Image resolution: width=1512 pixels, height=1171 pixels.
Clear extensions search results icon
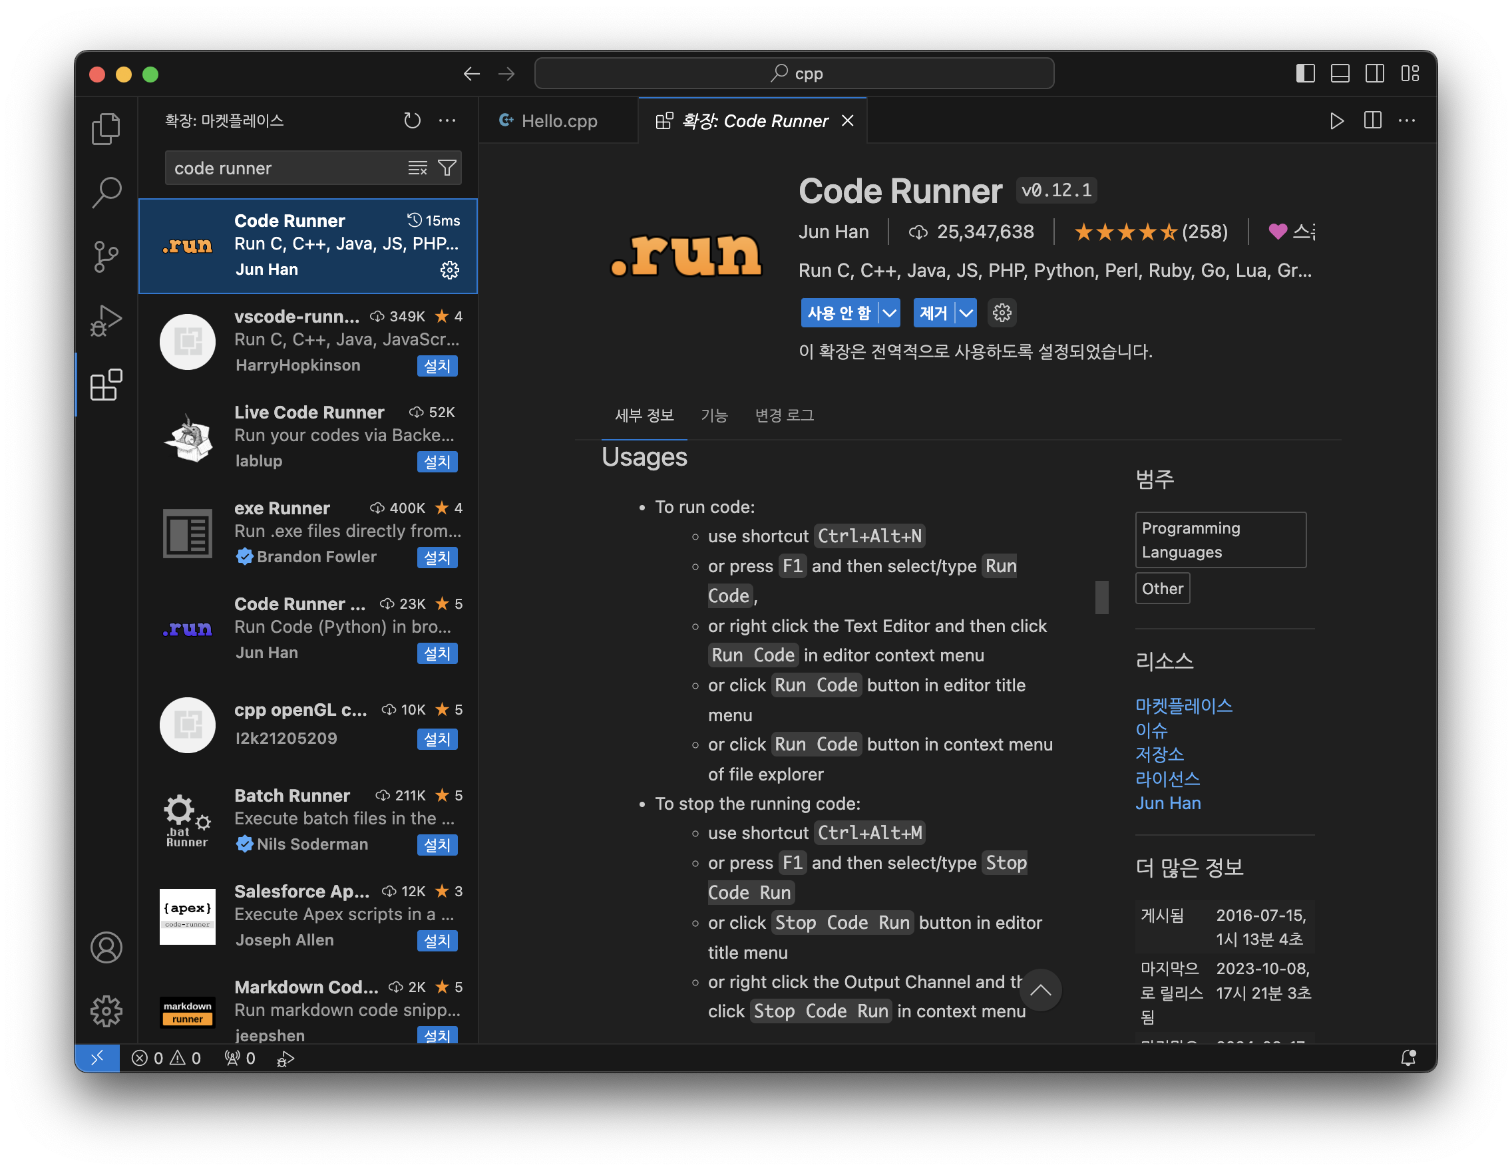pyautogui.click(x=417, y=168)
